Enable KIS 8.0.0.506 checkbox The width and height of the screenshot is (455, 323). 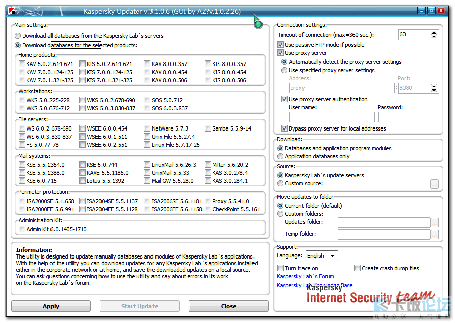point(208,80)
